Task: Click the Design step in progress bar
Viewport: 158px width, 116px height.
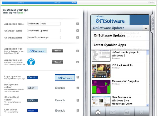Action: click(57, 2)
